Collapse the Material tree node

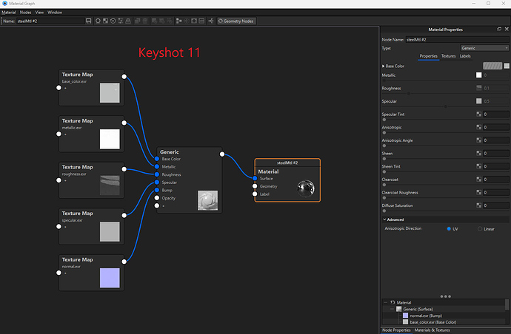point(386,302)
